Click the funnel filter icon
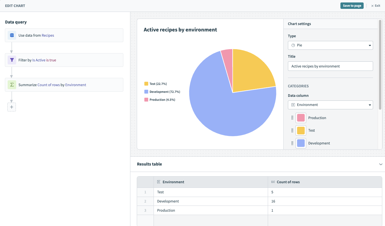The image size is (385, 226). click(x=12, y=60)
